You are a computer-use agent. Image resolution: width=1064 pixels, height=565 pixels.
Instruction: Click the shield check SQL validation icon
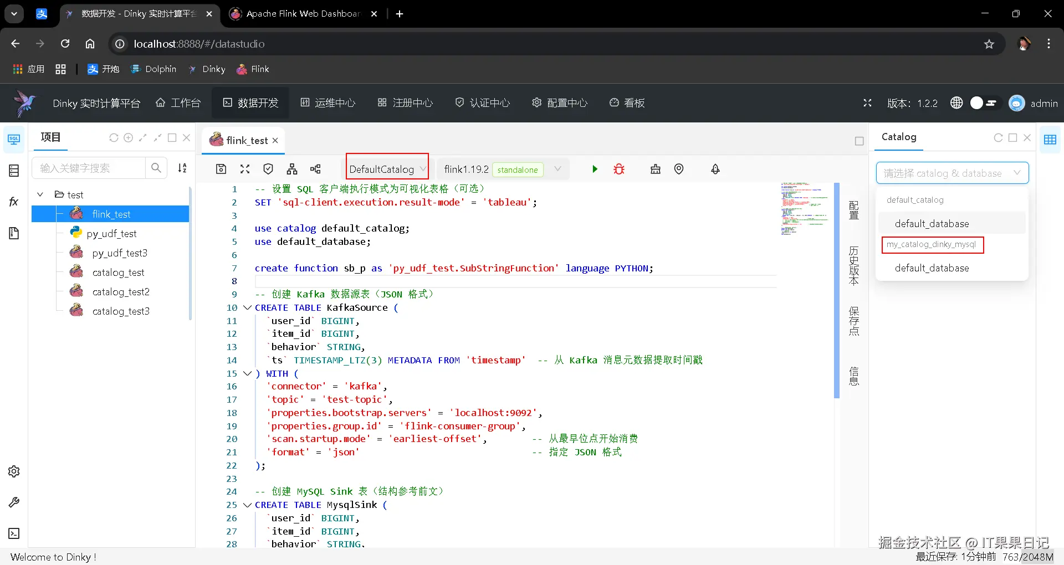(x=268, y=169)
